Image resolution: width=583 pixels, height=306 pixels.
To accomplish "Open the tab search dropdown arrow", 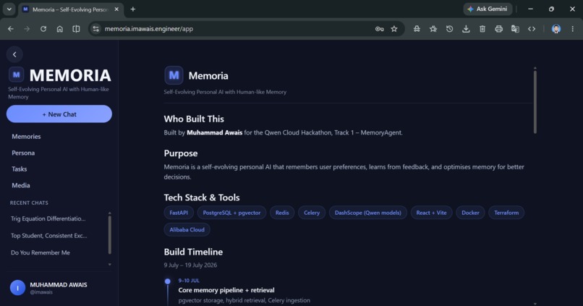I will [9, 9].
